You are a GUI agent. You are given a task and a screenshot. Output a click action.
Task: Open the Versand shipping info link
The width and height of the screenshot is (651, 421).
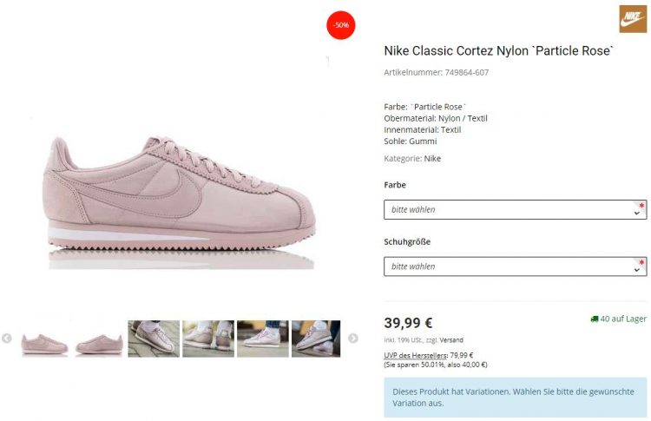(451, 340)
